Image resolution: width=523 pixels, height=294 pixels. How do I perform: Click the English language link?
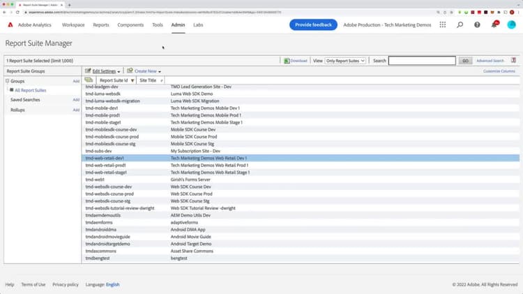[112, 285]
